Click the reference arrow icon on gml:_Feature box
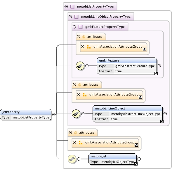Screen dimensions: 172x169 156,73
